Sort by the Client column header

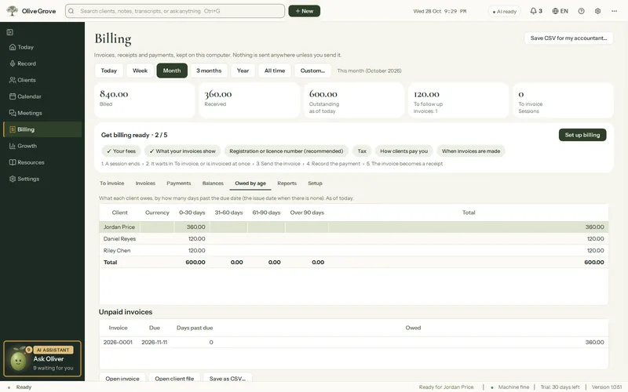click(x=120, y=212)
